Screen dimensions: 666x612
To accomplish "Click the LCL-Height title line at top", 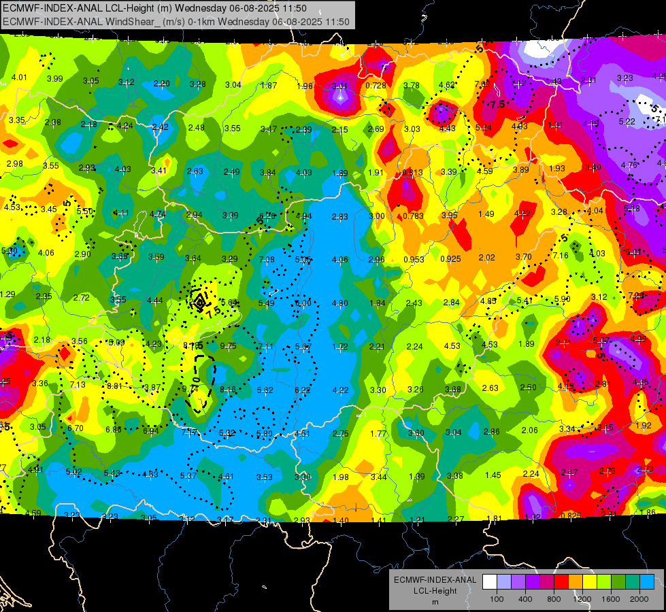I will (x=154, y=8).
